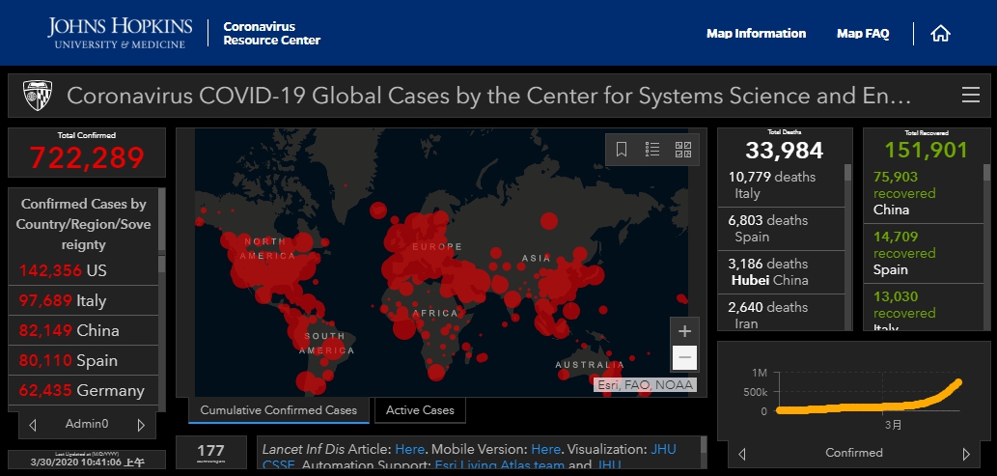Open the Mobile Version 'Here' link
Image resolution: width=997 pixels, height=476 pixels.
click(545, 449)
